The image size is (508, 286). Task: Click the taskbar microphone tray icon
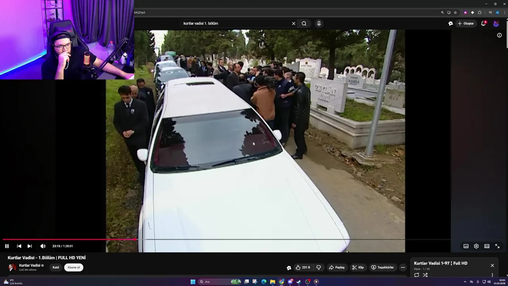[478, 282]
